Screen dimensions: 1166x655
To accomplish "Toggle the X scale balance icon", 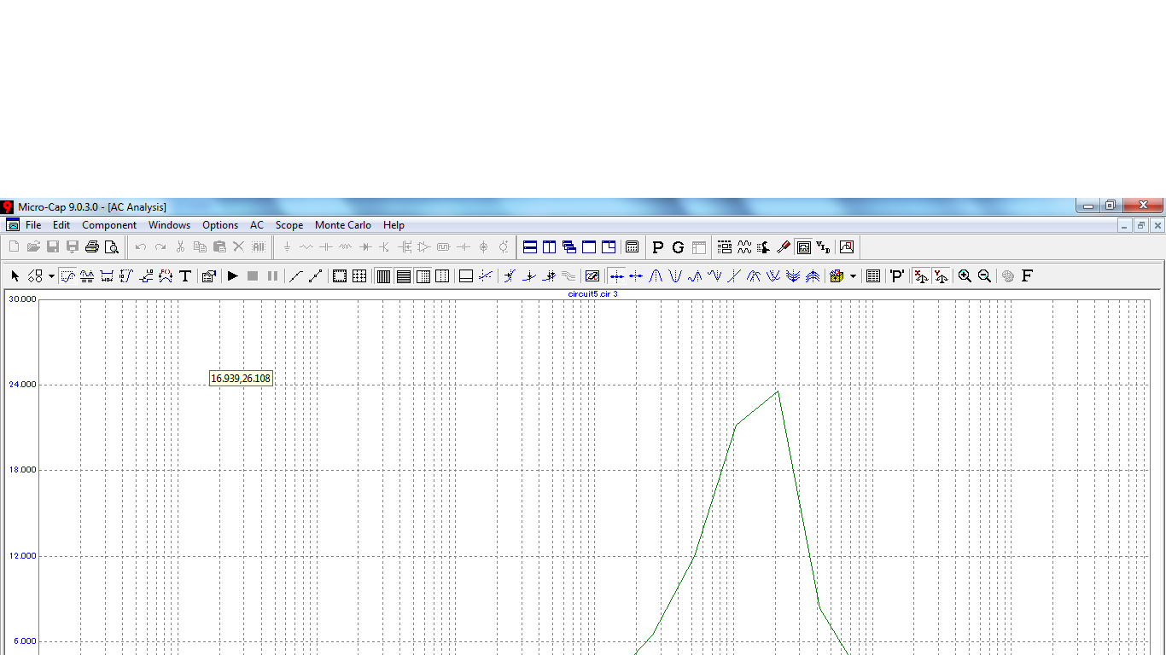I will (x=921, y=276).
